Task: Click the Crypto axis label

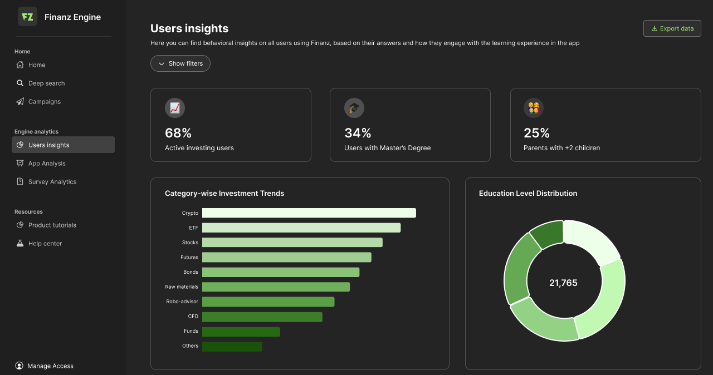Action: pyautogui.click(x=190, y=213)
